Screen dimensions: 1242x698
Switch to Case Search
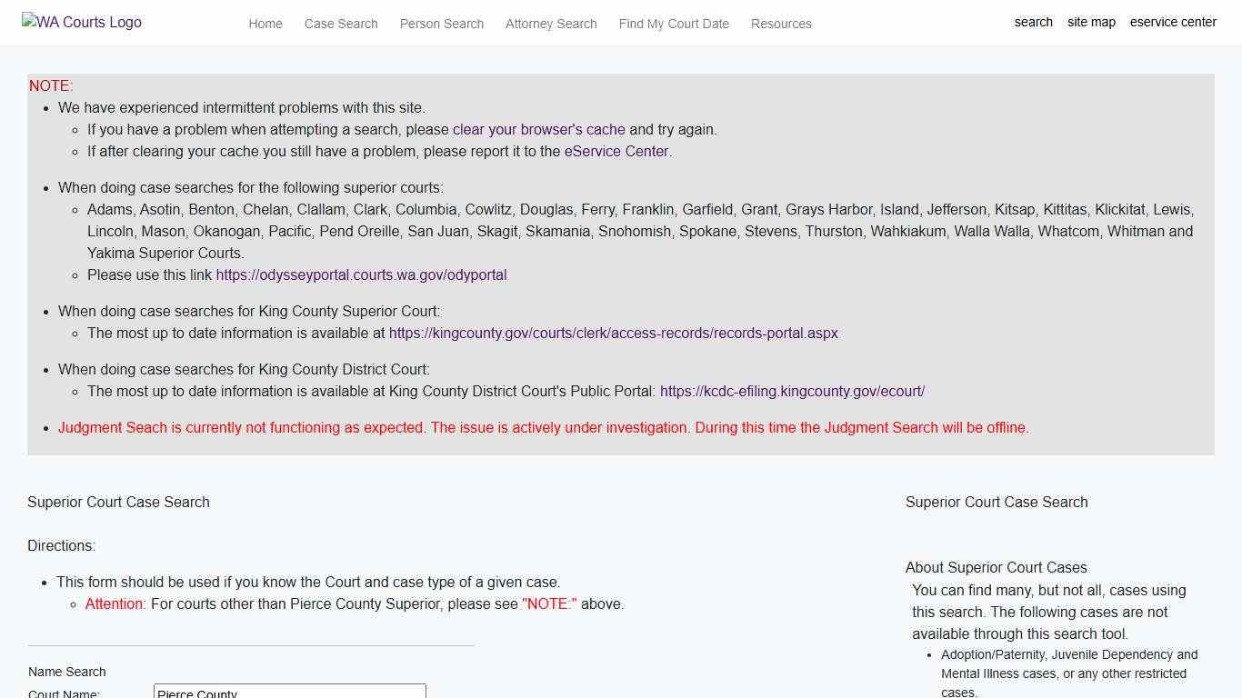[340, 24]
